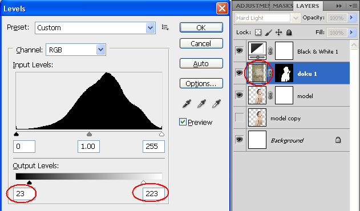Screen dimensions: 360x211
Task: Click lock transparent pixels icon
Action: click(x=258, y=33)
